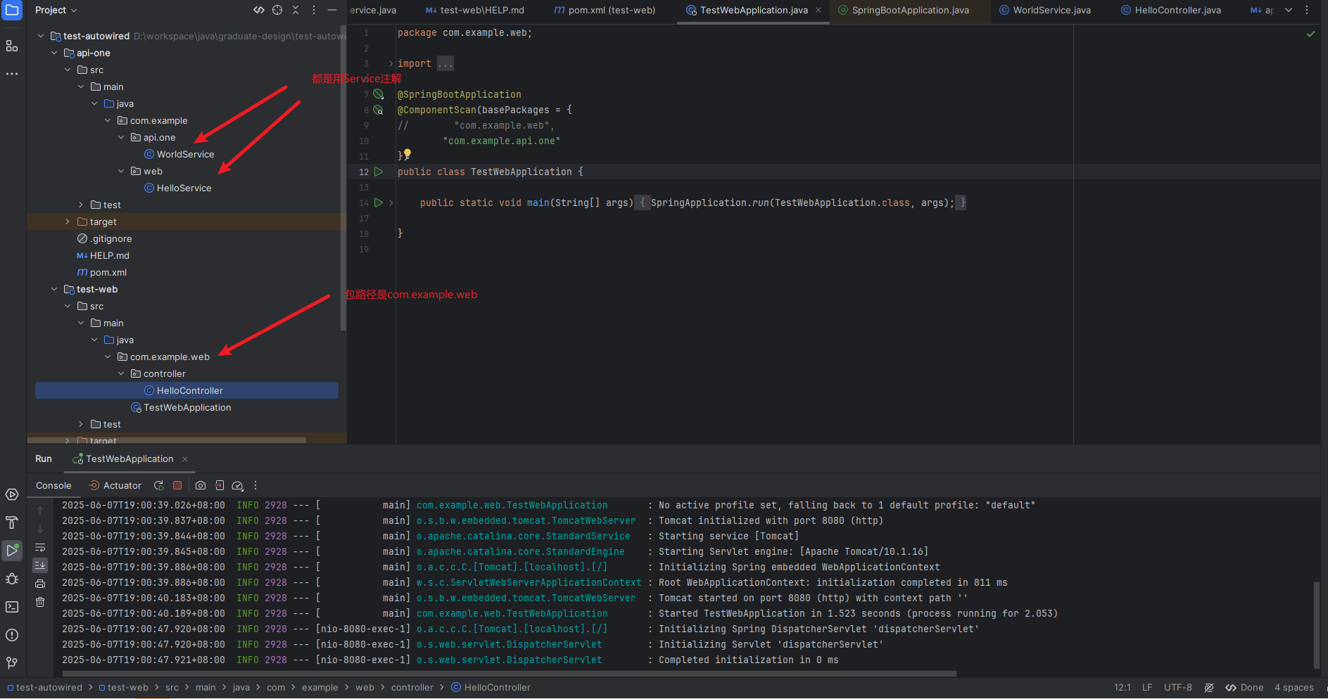The width and height of the screenshot is (1328, 699).
Task: Stop the running application with red square
Action: tap(177, 485)
